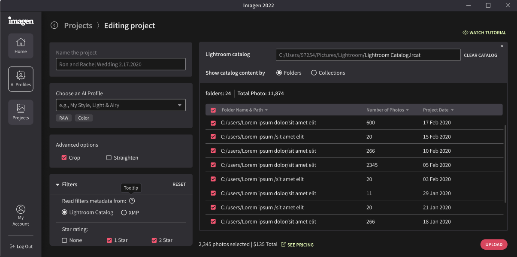Click Reset filters button

coord(179,184)
